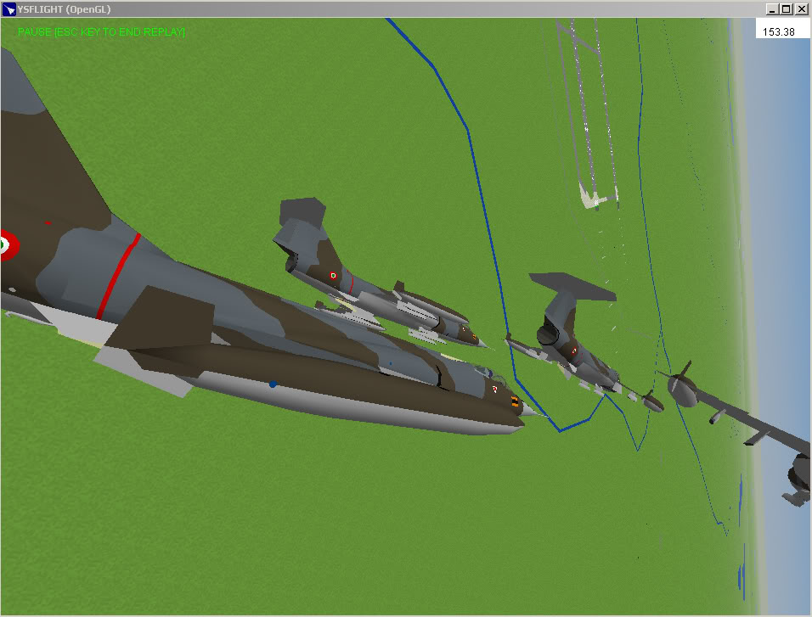Click the YSFLIGHT (OpenGL) title bar text
Screen dimensions: 812x617
(x=64, y=9)
